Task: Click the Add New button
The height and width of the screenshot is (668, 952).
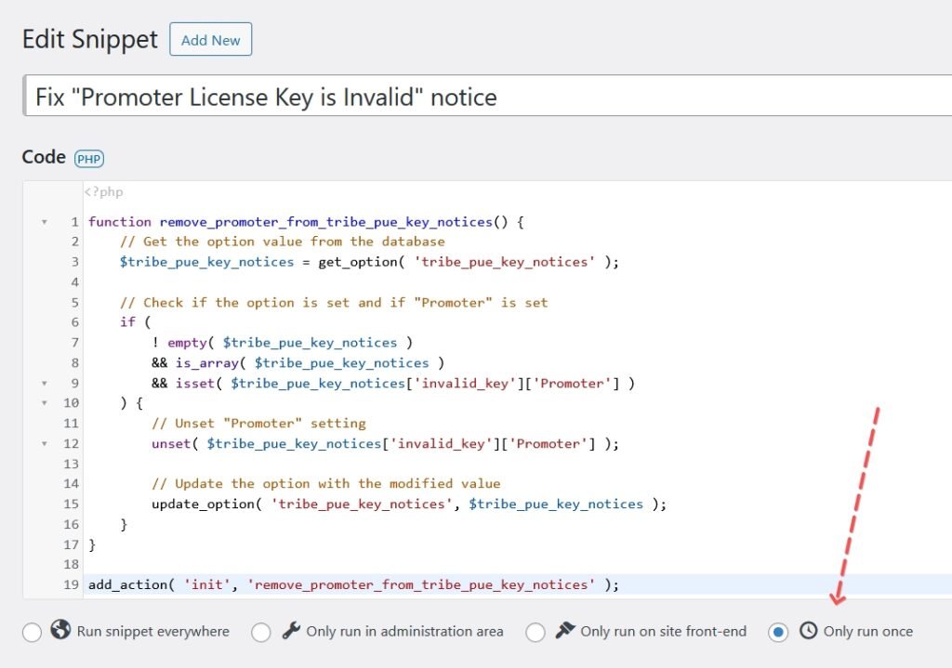Action: (210, 40)
